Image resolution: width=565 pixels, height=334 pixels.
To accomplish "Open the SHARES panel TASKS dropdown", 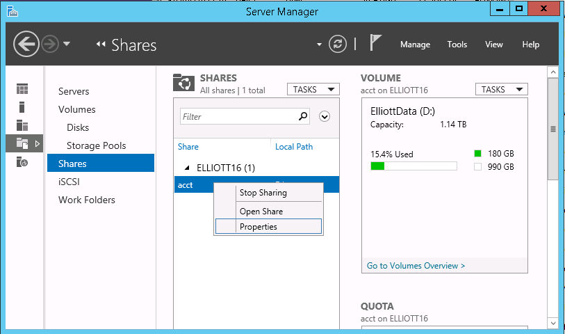I will click(313, 89).
